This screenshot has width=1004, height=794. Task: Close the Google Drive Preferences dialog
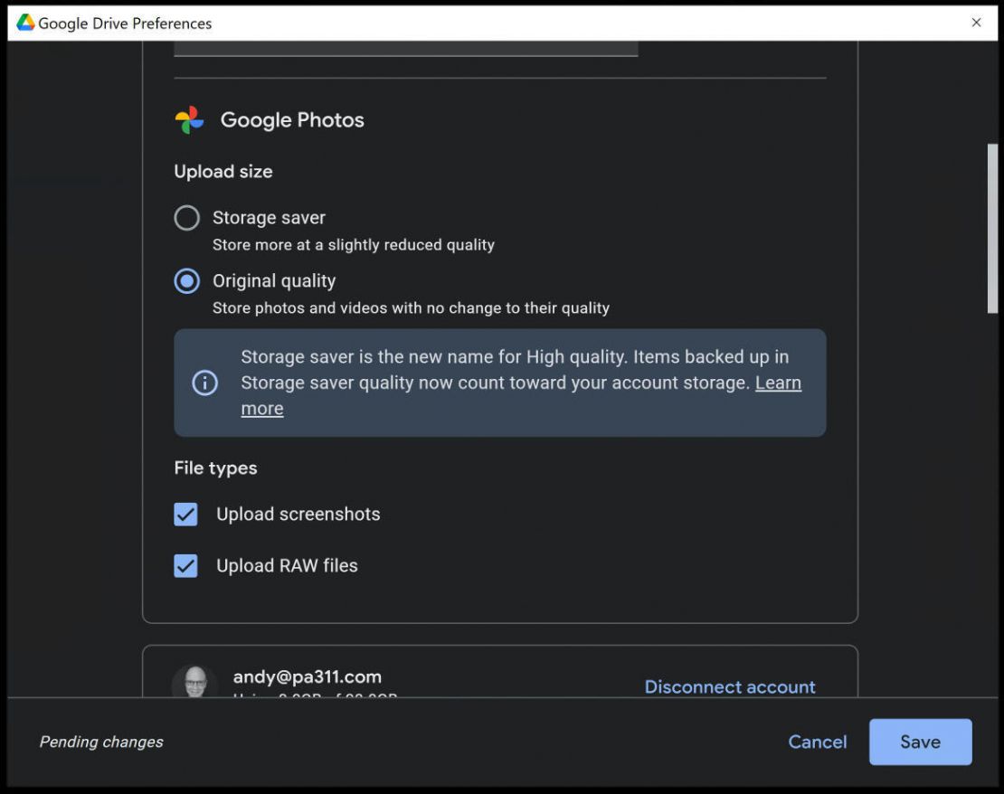point(977,23)
